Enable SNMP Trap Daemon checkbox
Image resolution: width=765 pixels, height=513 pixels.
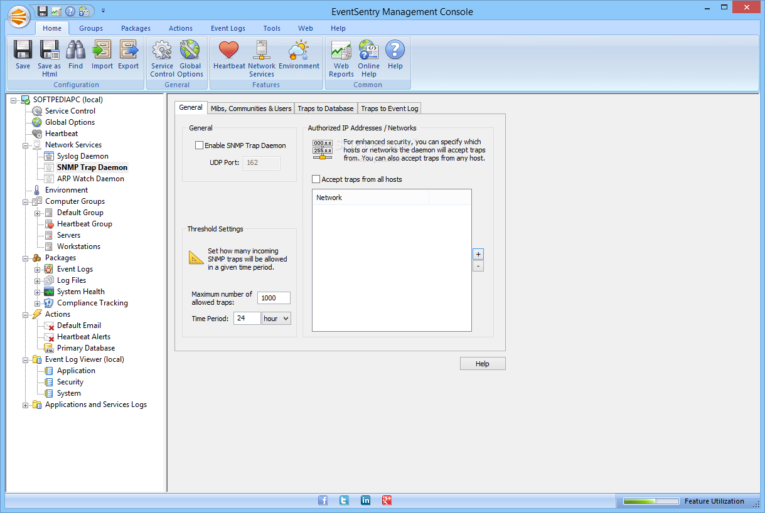point(200,145)
